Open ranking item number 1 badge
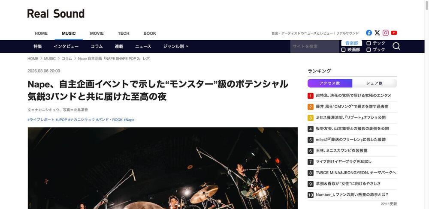The width and height of the screenshot is (429, 209). (310, 96)
